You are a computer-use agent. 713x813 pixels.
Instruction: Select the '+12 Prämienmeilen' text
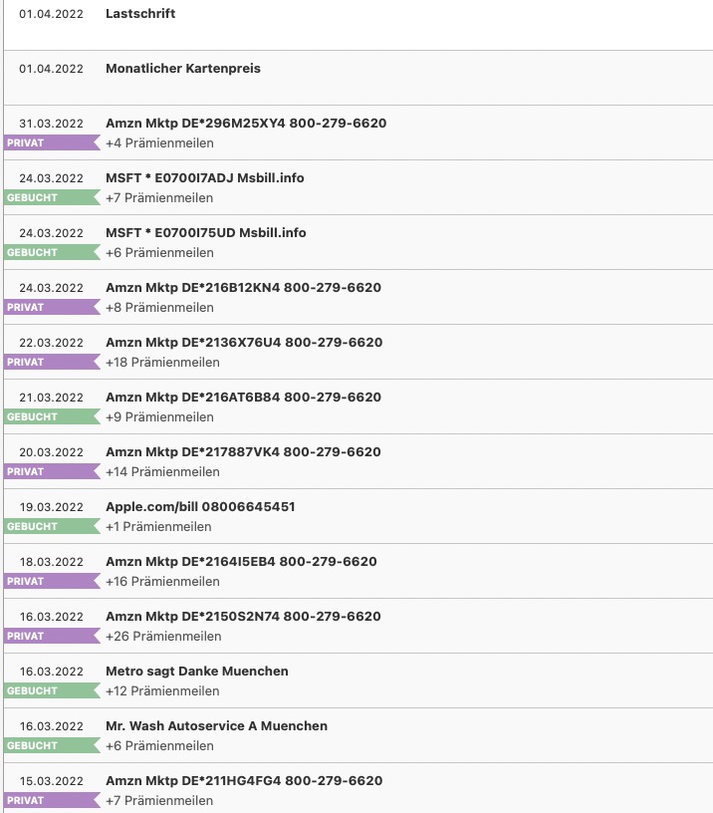coord(162,691)
